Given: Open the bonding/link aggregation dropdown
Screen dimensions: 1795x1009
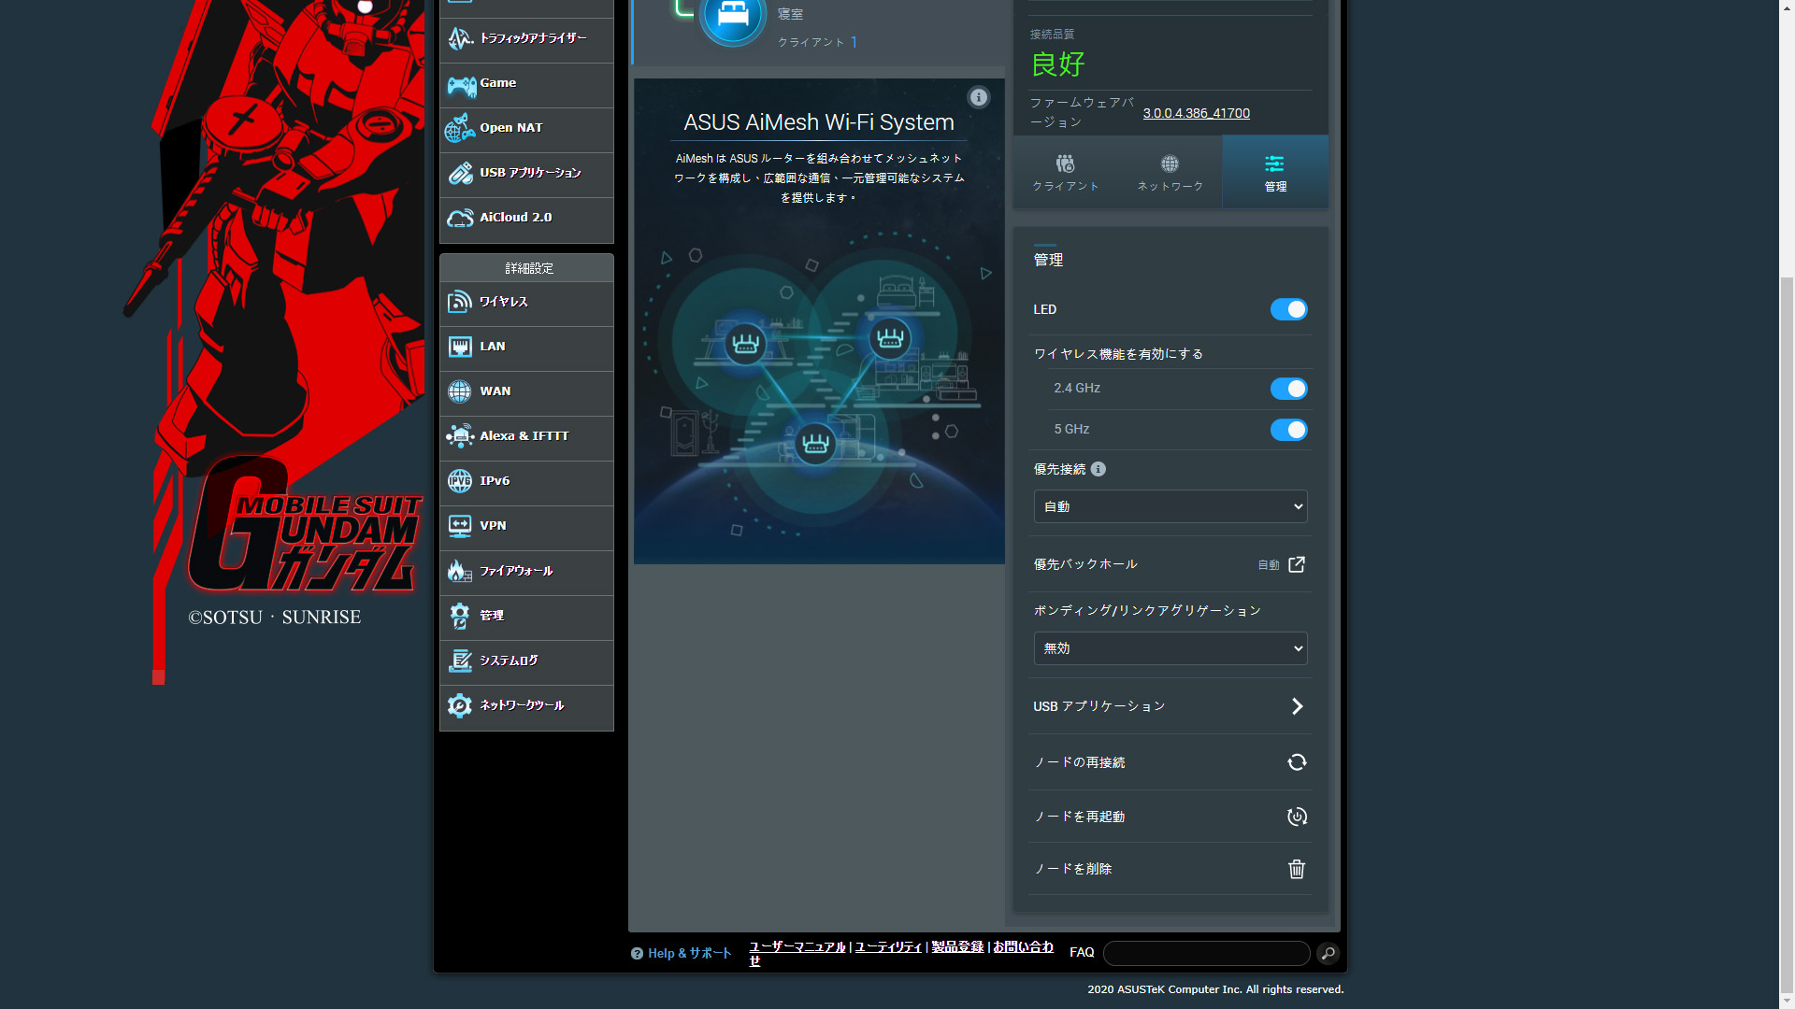Looking at the screenshot, I should pos(1170,647).
